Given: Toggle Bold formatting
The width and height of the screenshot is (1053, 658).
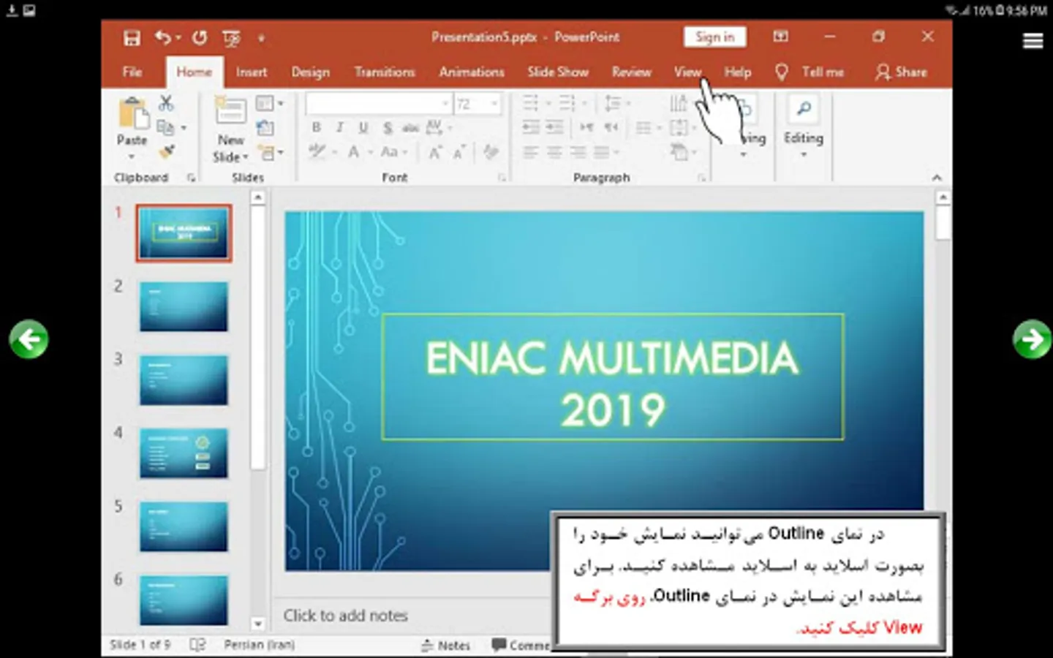Looking at the screenshot, I should click(x=316, y=127).
